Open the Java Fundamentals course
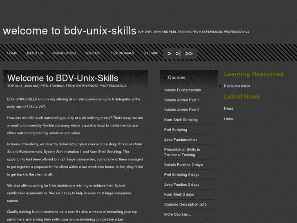Screen dimensions: 297x223 [181, 140]
